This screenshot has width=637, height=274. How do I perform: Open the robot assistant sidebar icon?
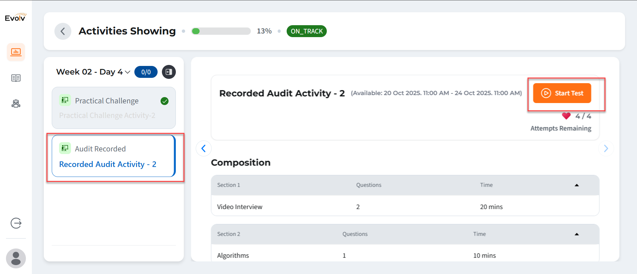click(16, 104)
